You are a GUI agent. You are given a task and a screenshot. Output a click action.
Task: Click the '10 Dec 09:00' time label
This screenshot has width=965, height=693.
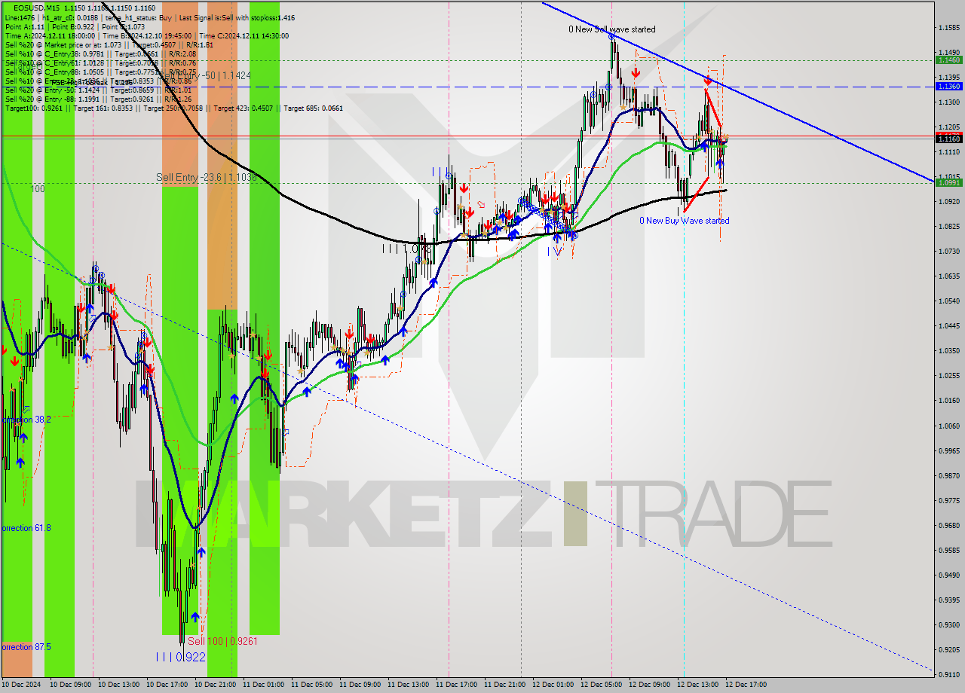(x=70, y=685)
